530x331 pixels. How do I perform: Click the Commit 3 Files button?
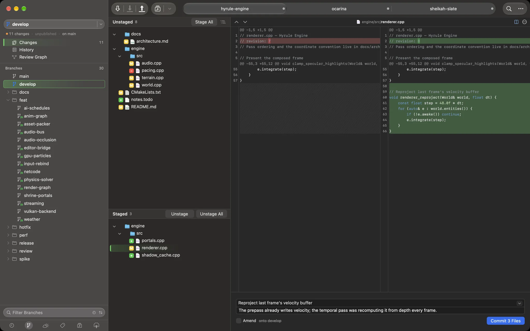(x=505, y=321)
